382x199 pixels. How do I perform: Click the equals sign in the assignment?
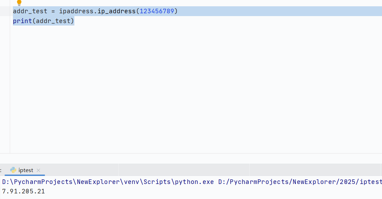pyautogui.click(x=53, y=11)
